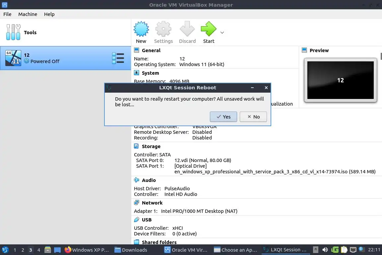Switch to LXQt Session taskbar entry
Screen dimensions: 382x255
click(x=286, y=250)
